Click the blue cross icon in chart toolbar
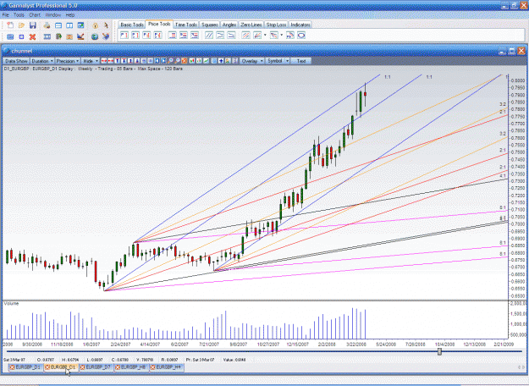Image resolution: width=529 pixels, height=386 pixels. tap(221, 61)
